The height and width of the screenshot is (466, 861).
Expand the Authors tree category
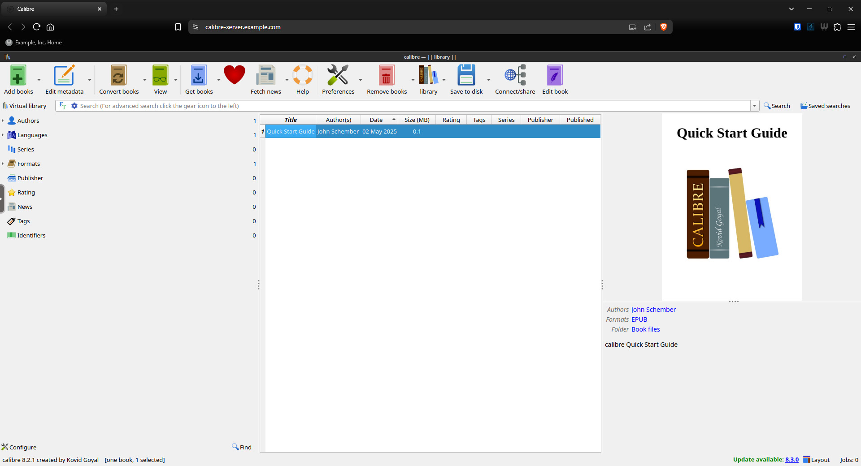click(x=3, y=121)
